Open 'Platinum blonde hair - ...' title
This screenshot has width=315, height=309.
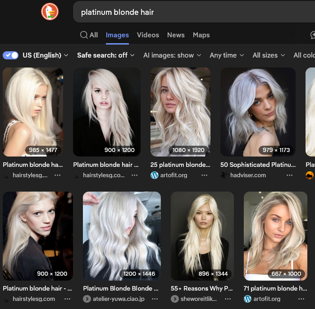point(37,288)
